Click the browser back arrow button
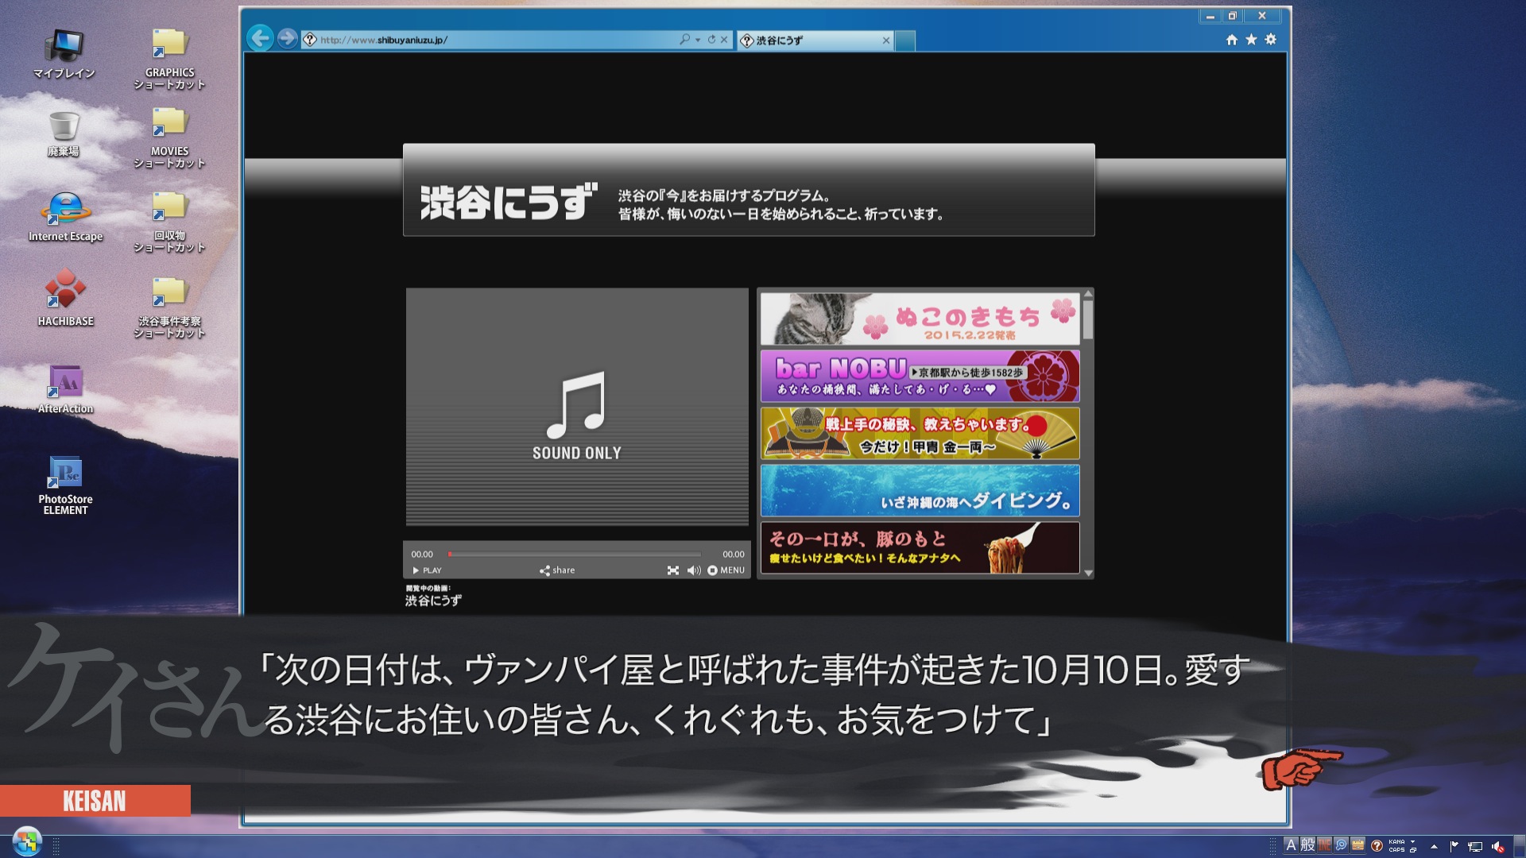The height and width of the screenshot is (858, 1526). [260, 38]
